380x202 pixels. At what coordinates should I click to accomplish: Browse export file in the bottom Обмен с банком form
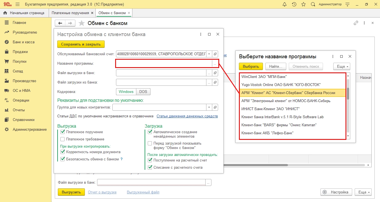(x=208, y=183)
